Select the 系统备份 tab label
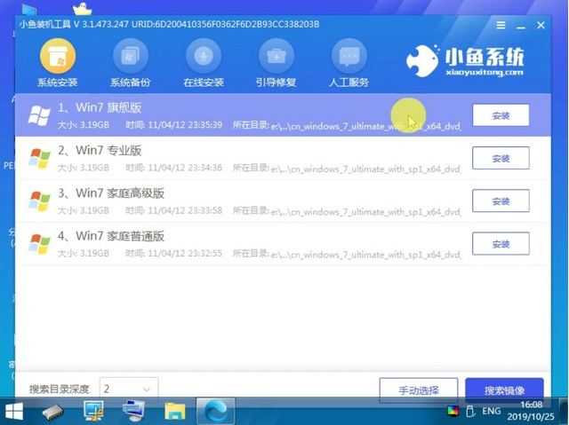569x425 pixels. 131,83
